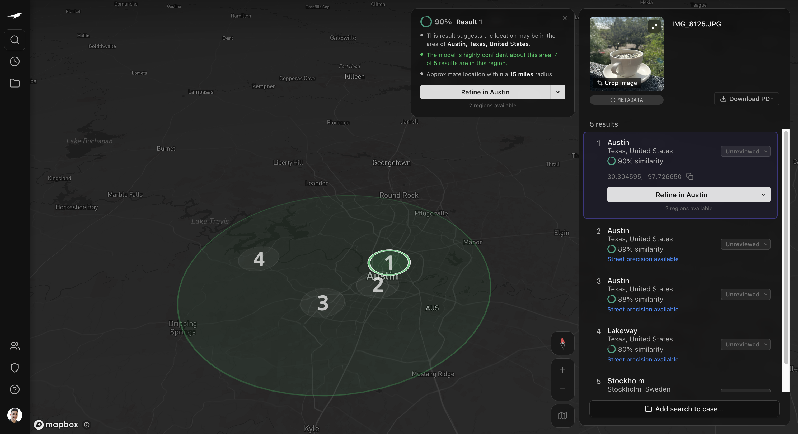The image size is (798, 434).
Task: Change review status for the Lakeway result
Action: (x=745, y=344)
